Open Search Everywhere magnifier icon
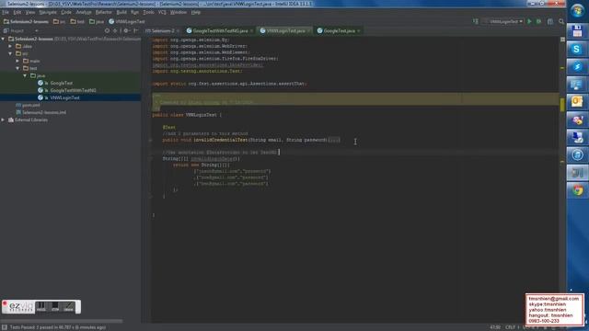This screenshot has width=589, height=331. (x=561, y=21)
